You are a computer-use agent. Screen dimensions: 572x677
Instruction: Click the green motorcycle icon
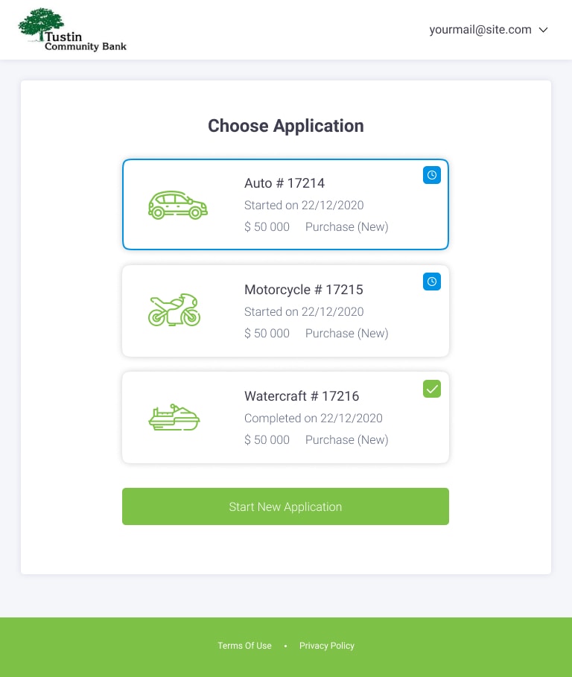[x=174, y=310]
